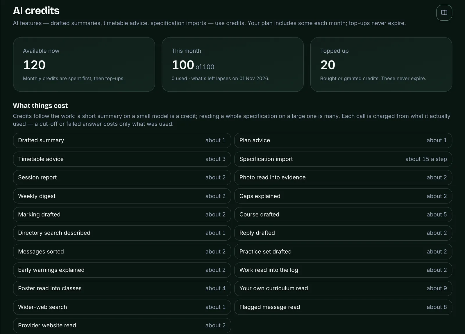Select the Practice set drafted row

click(x=343, y=252)
